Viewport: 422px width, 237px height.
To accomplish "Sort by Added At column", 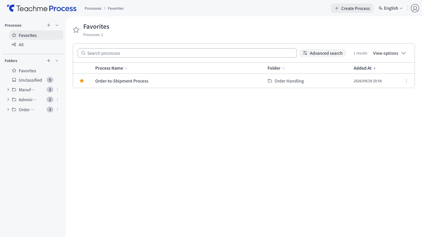I will [365, 68].
